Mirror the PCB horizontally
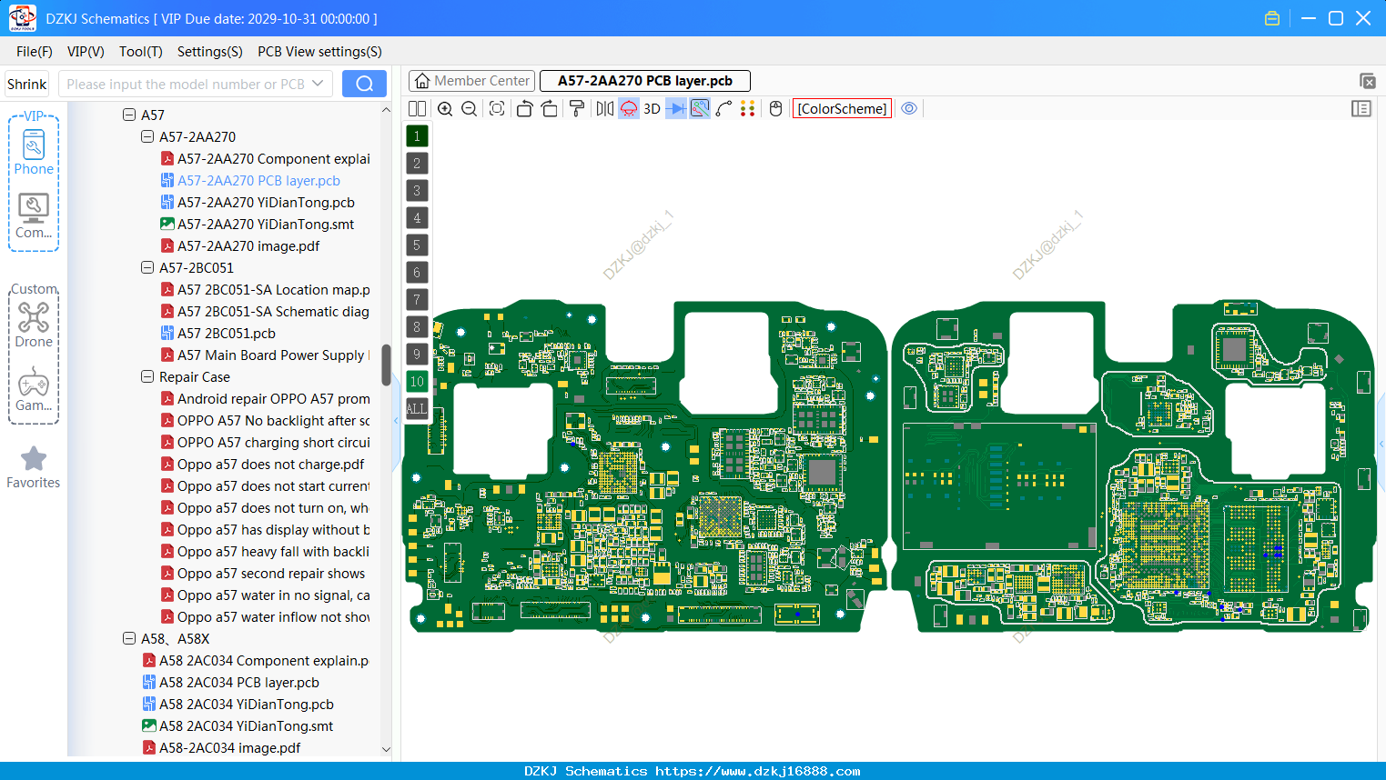The height and width of the screenshot is (780, 1386). (x=605, y=109)
